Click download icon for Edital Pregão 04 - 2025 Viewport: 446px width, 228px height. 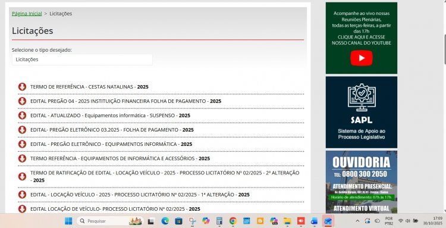click(x=22, y=101)
